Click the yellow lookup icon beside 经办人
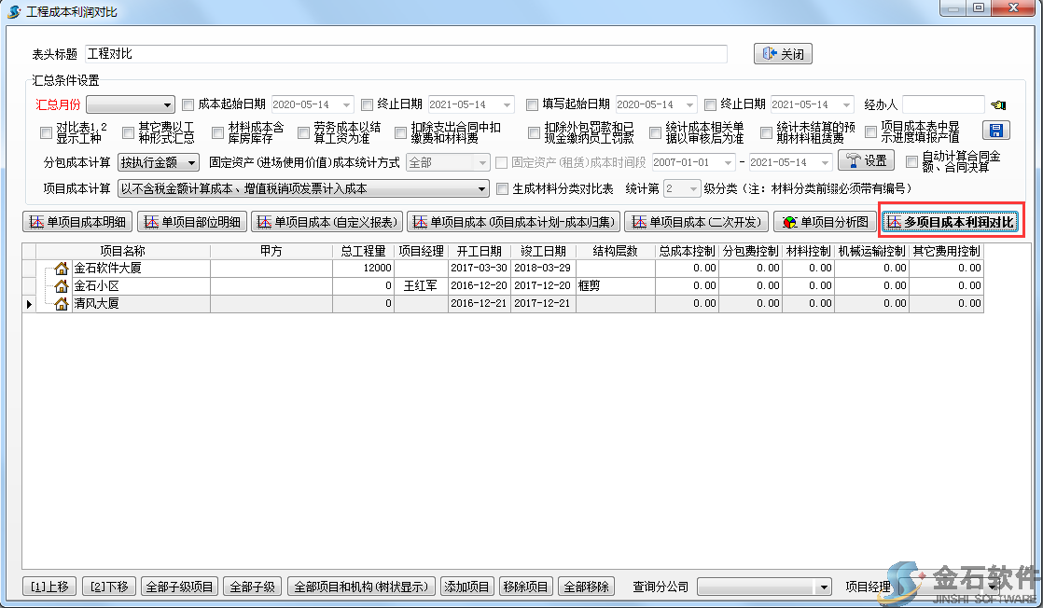This screenshot has height=608, width=1043. click(999, 104)
